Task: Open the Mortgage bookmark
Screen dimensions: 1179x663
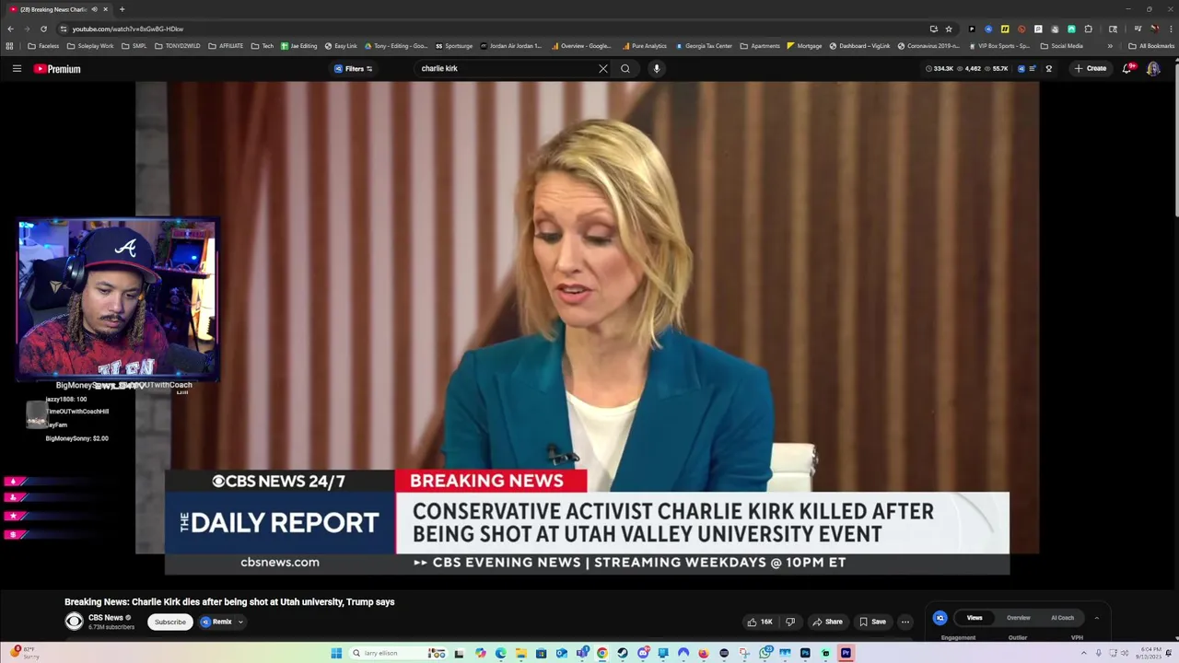Action: [804, 46]
